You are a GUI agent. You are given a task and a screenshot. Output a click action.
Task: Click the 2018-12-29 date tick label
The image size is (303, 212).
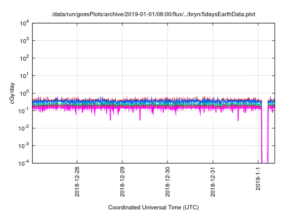(122, 182)
